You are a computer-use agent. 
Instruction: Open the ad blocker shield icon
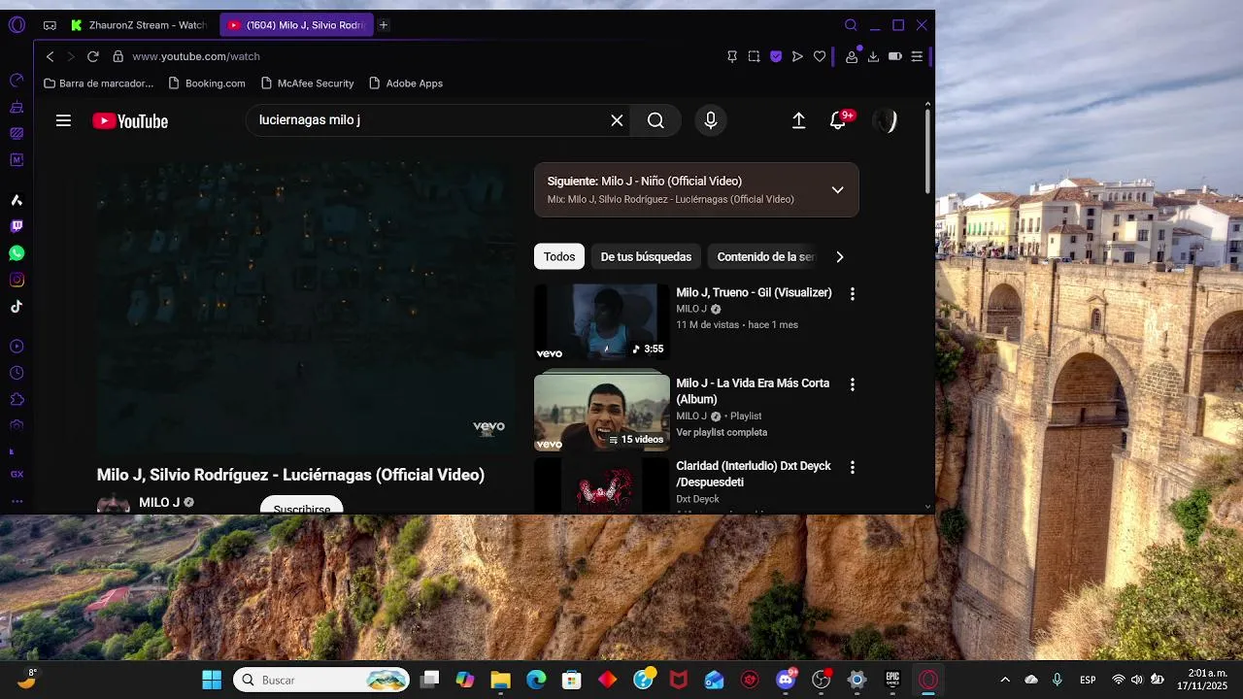point(776,56)
